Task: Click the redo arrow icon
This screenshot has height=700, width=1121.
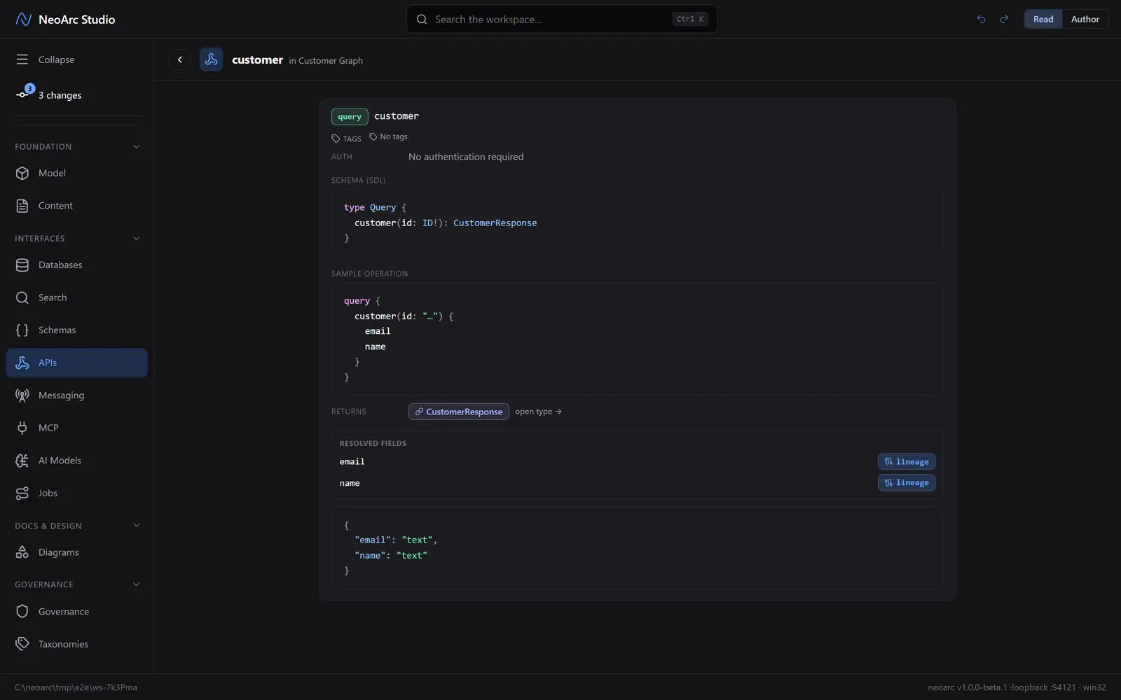Action: 1004,19
